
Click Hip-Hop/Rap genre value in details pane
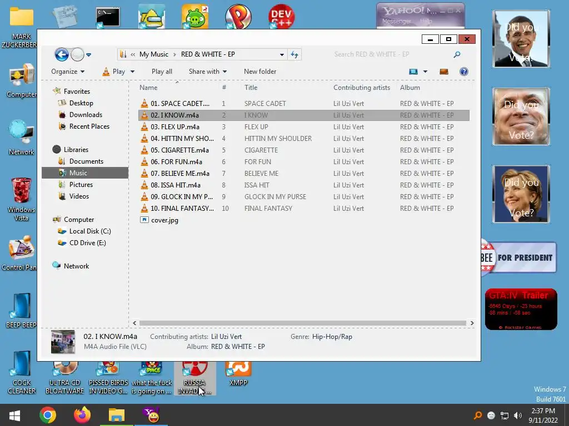click(x=332, y=337)
